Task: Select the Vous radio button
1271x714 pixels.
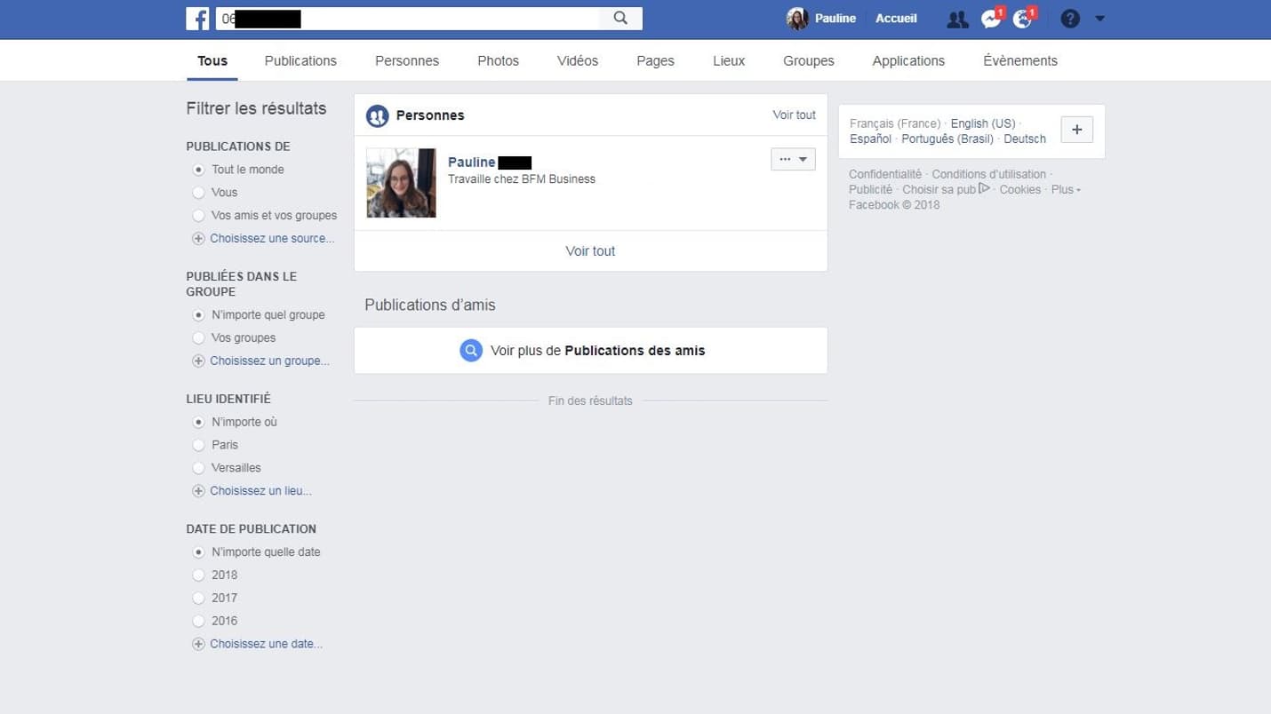Action: [x=198, y=193]
